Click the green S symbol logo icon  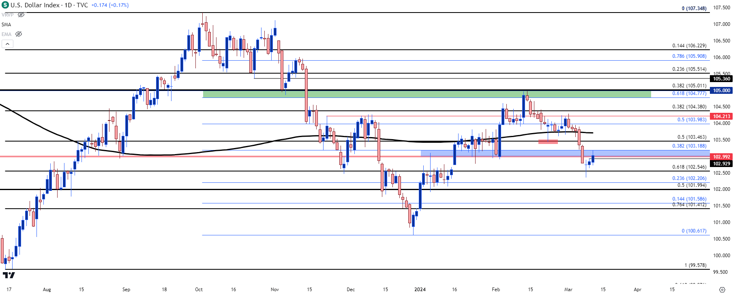(5, 5)
